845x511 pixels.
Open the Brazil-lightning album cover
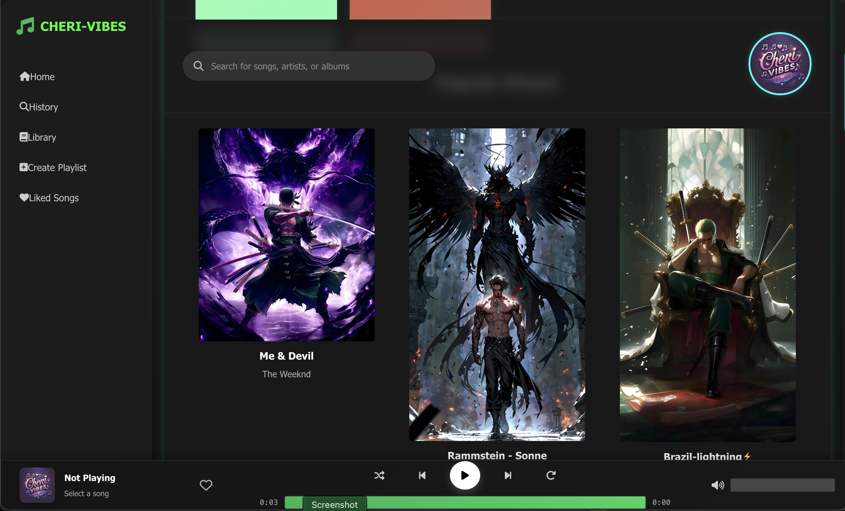(708, 285)
